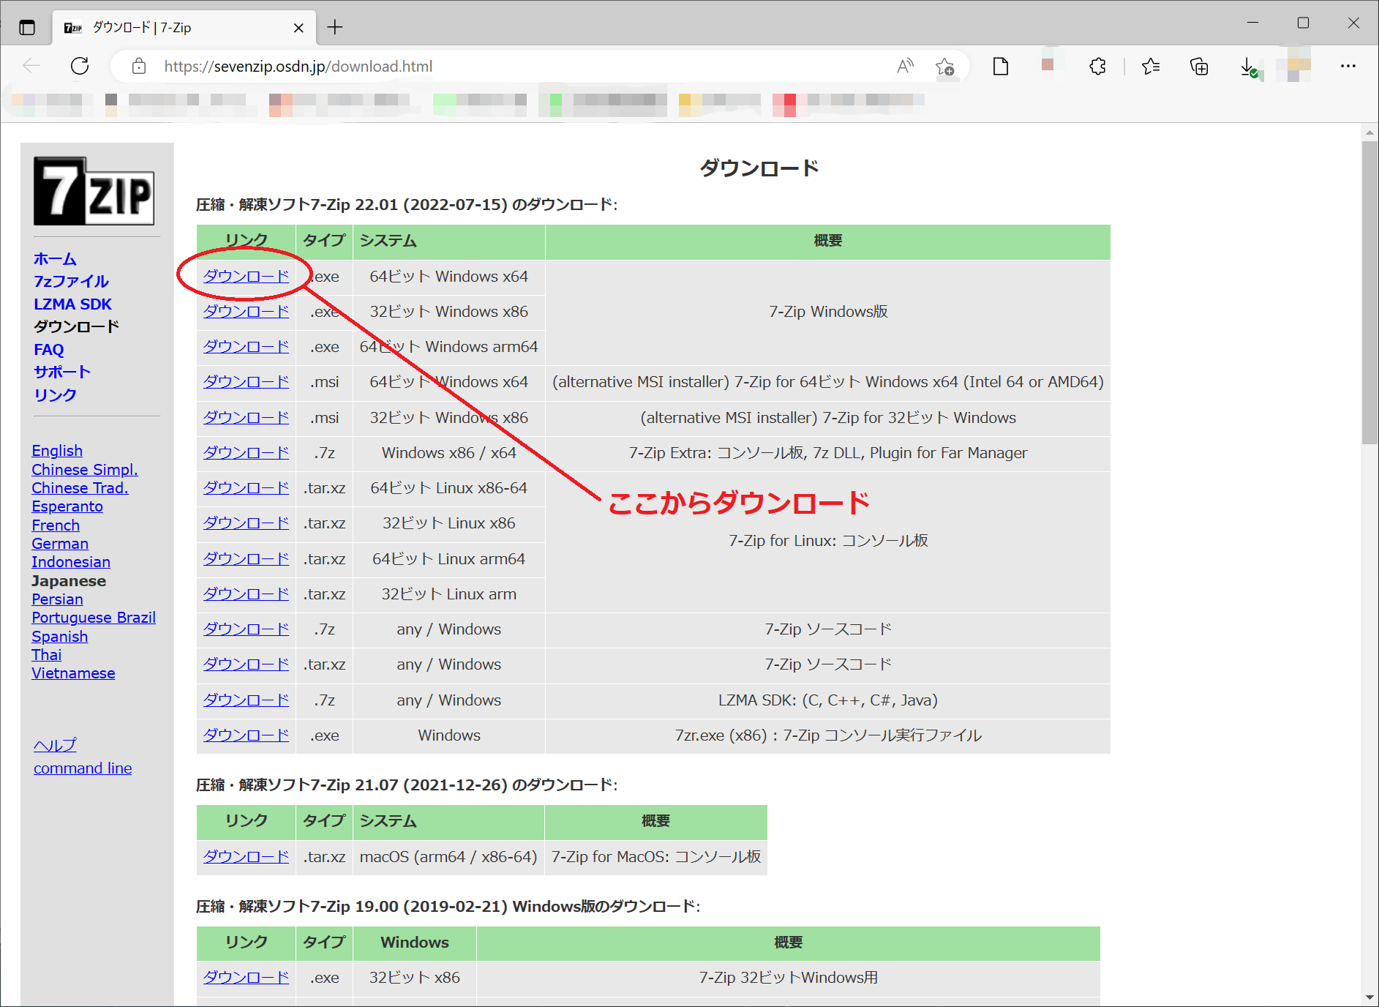Open browser Settings and more menu
This screenshot has height=1007, width=1379.
point(1348,66)
